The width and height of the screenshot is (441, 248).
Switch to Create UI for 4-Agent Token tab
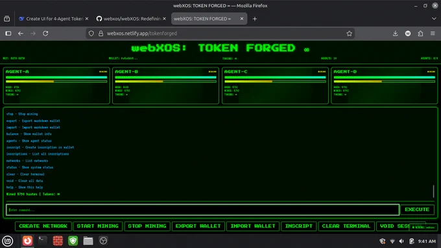(51, 19)
